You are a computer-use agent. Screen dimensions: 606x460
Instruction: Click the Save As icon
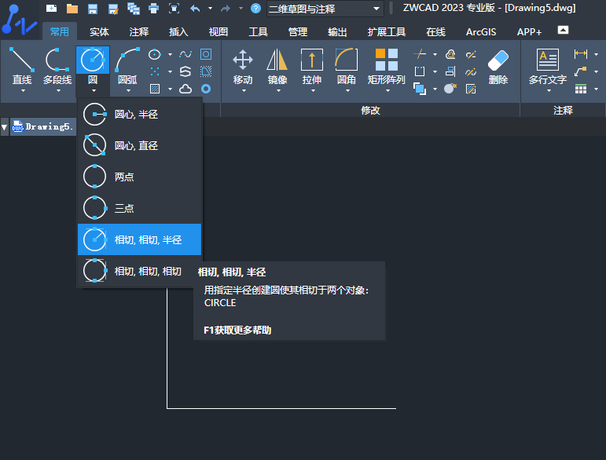click(x=113, y=9)
